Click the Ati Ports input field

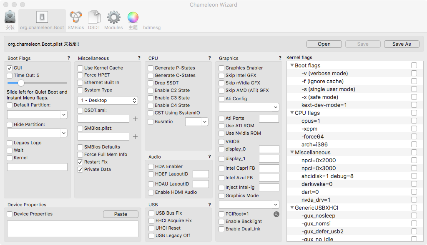click(x=269, y=119)
